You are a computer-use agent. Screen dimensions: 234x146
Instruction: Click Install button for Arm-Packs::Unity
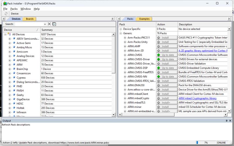(167, 42)
